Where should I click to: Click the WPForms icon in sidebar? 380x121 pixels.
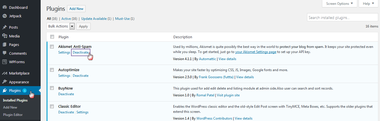[5, 62]
